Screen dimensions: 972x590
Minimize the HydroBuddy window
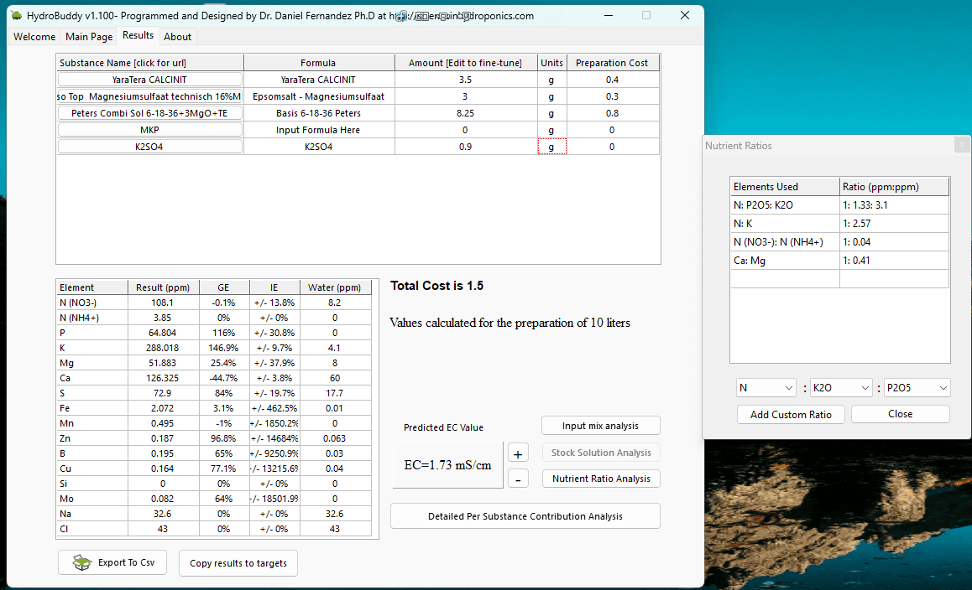pos(609,15)
